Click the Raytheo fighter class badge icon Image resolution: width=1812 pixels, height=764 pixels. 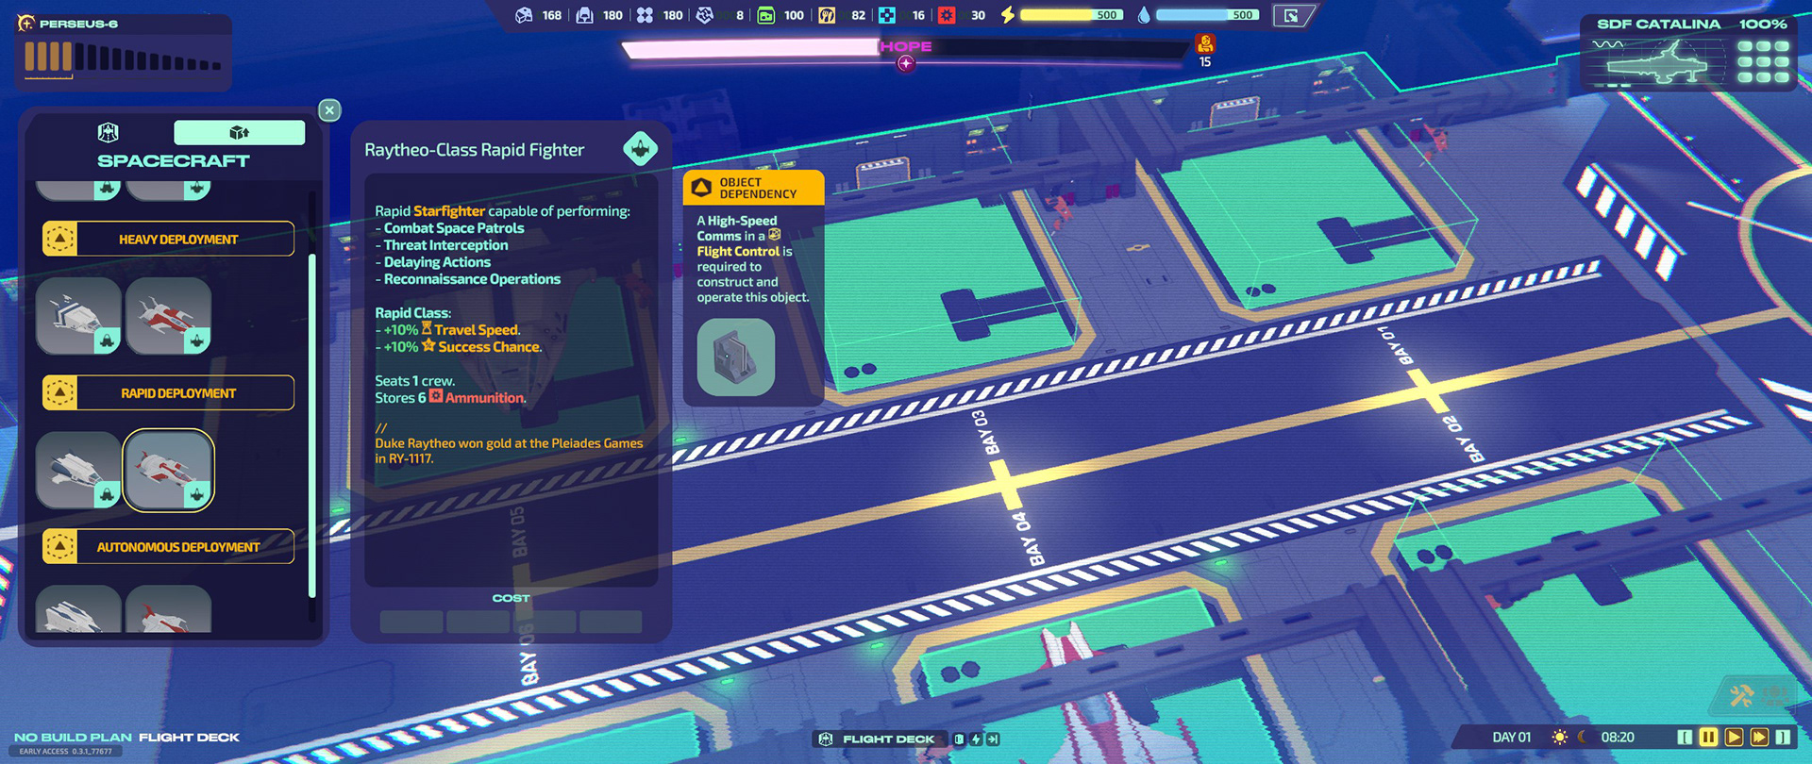pyautogui.click(x=640, y=148)
